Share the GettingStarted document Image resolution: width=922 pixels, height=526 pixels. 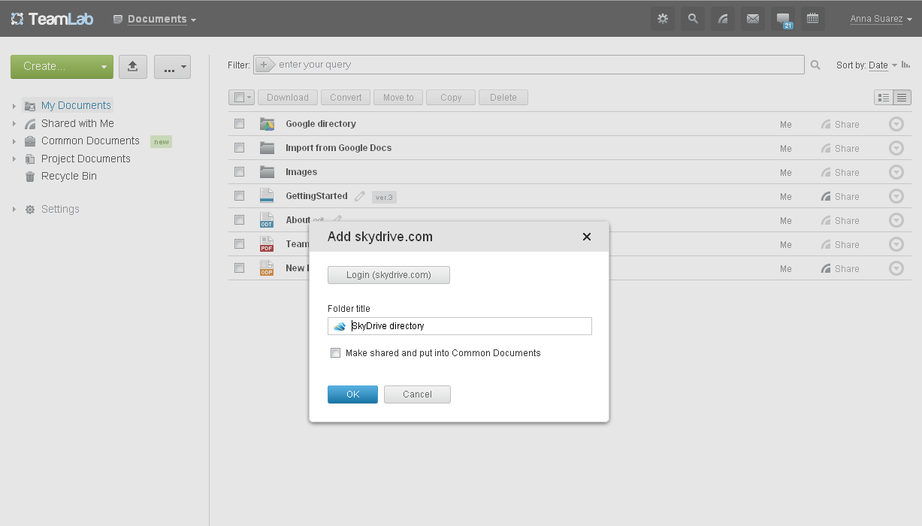pyautogui.click(x=840, y=197)
